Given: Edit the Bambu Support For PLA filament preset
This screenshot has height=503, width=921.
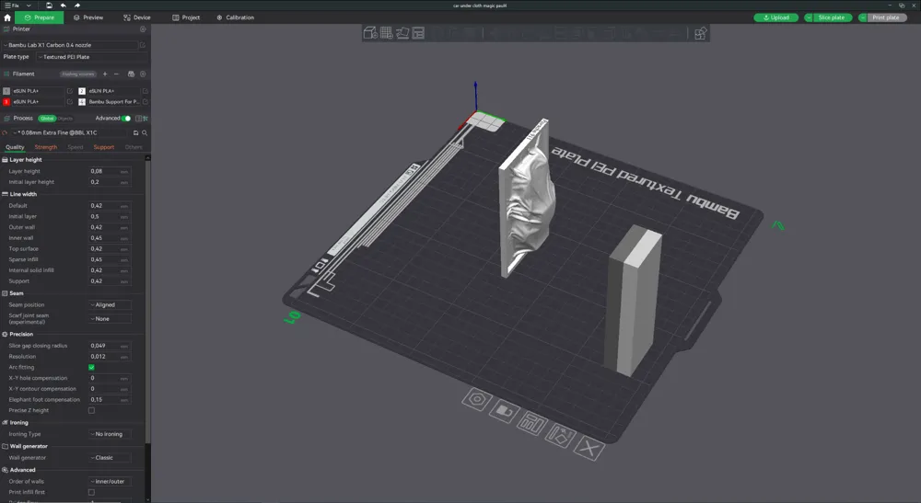Looking at the screenshot, I should coord(146,101).
